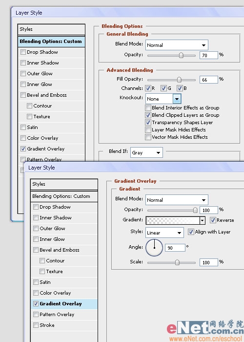Viewport: 244px width, 342px height.
Task: Toggle the B channel checkbox
Action: tap(180, 88)
